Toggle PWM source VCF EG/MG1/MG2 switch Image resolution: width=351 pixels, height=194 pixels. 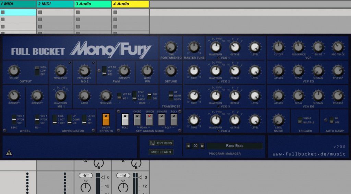[x=104, y=71]
